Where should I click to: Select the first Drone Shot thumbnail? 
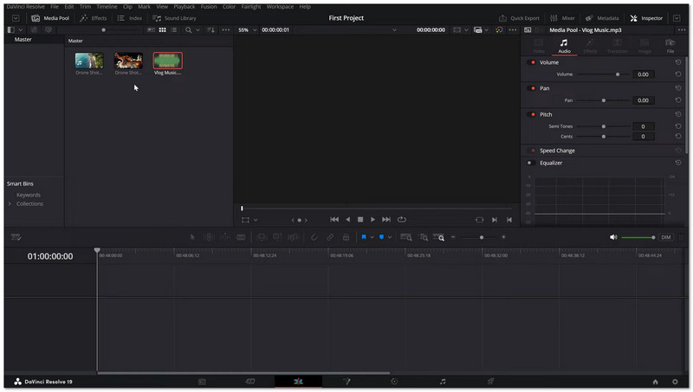coord(89,61)
